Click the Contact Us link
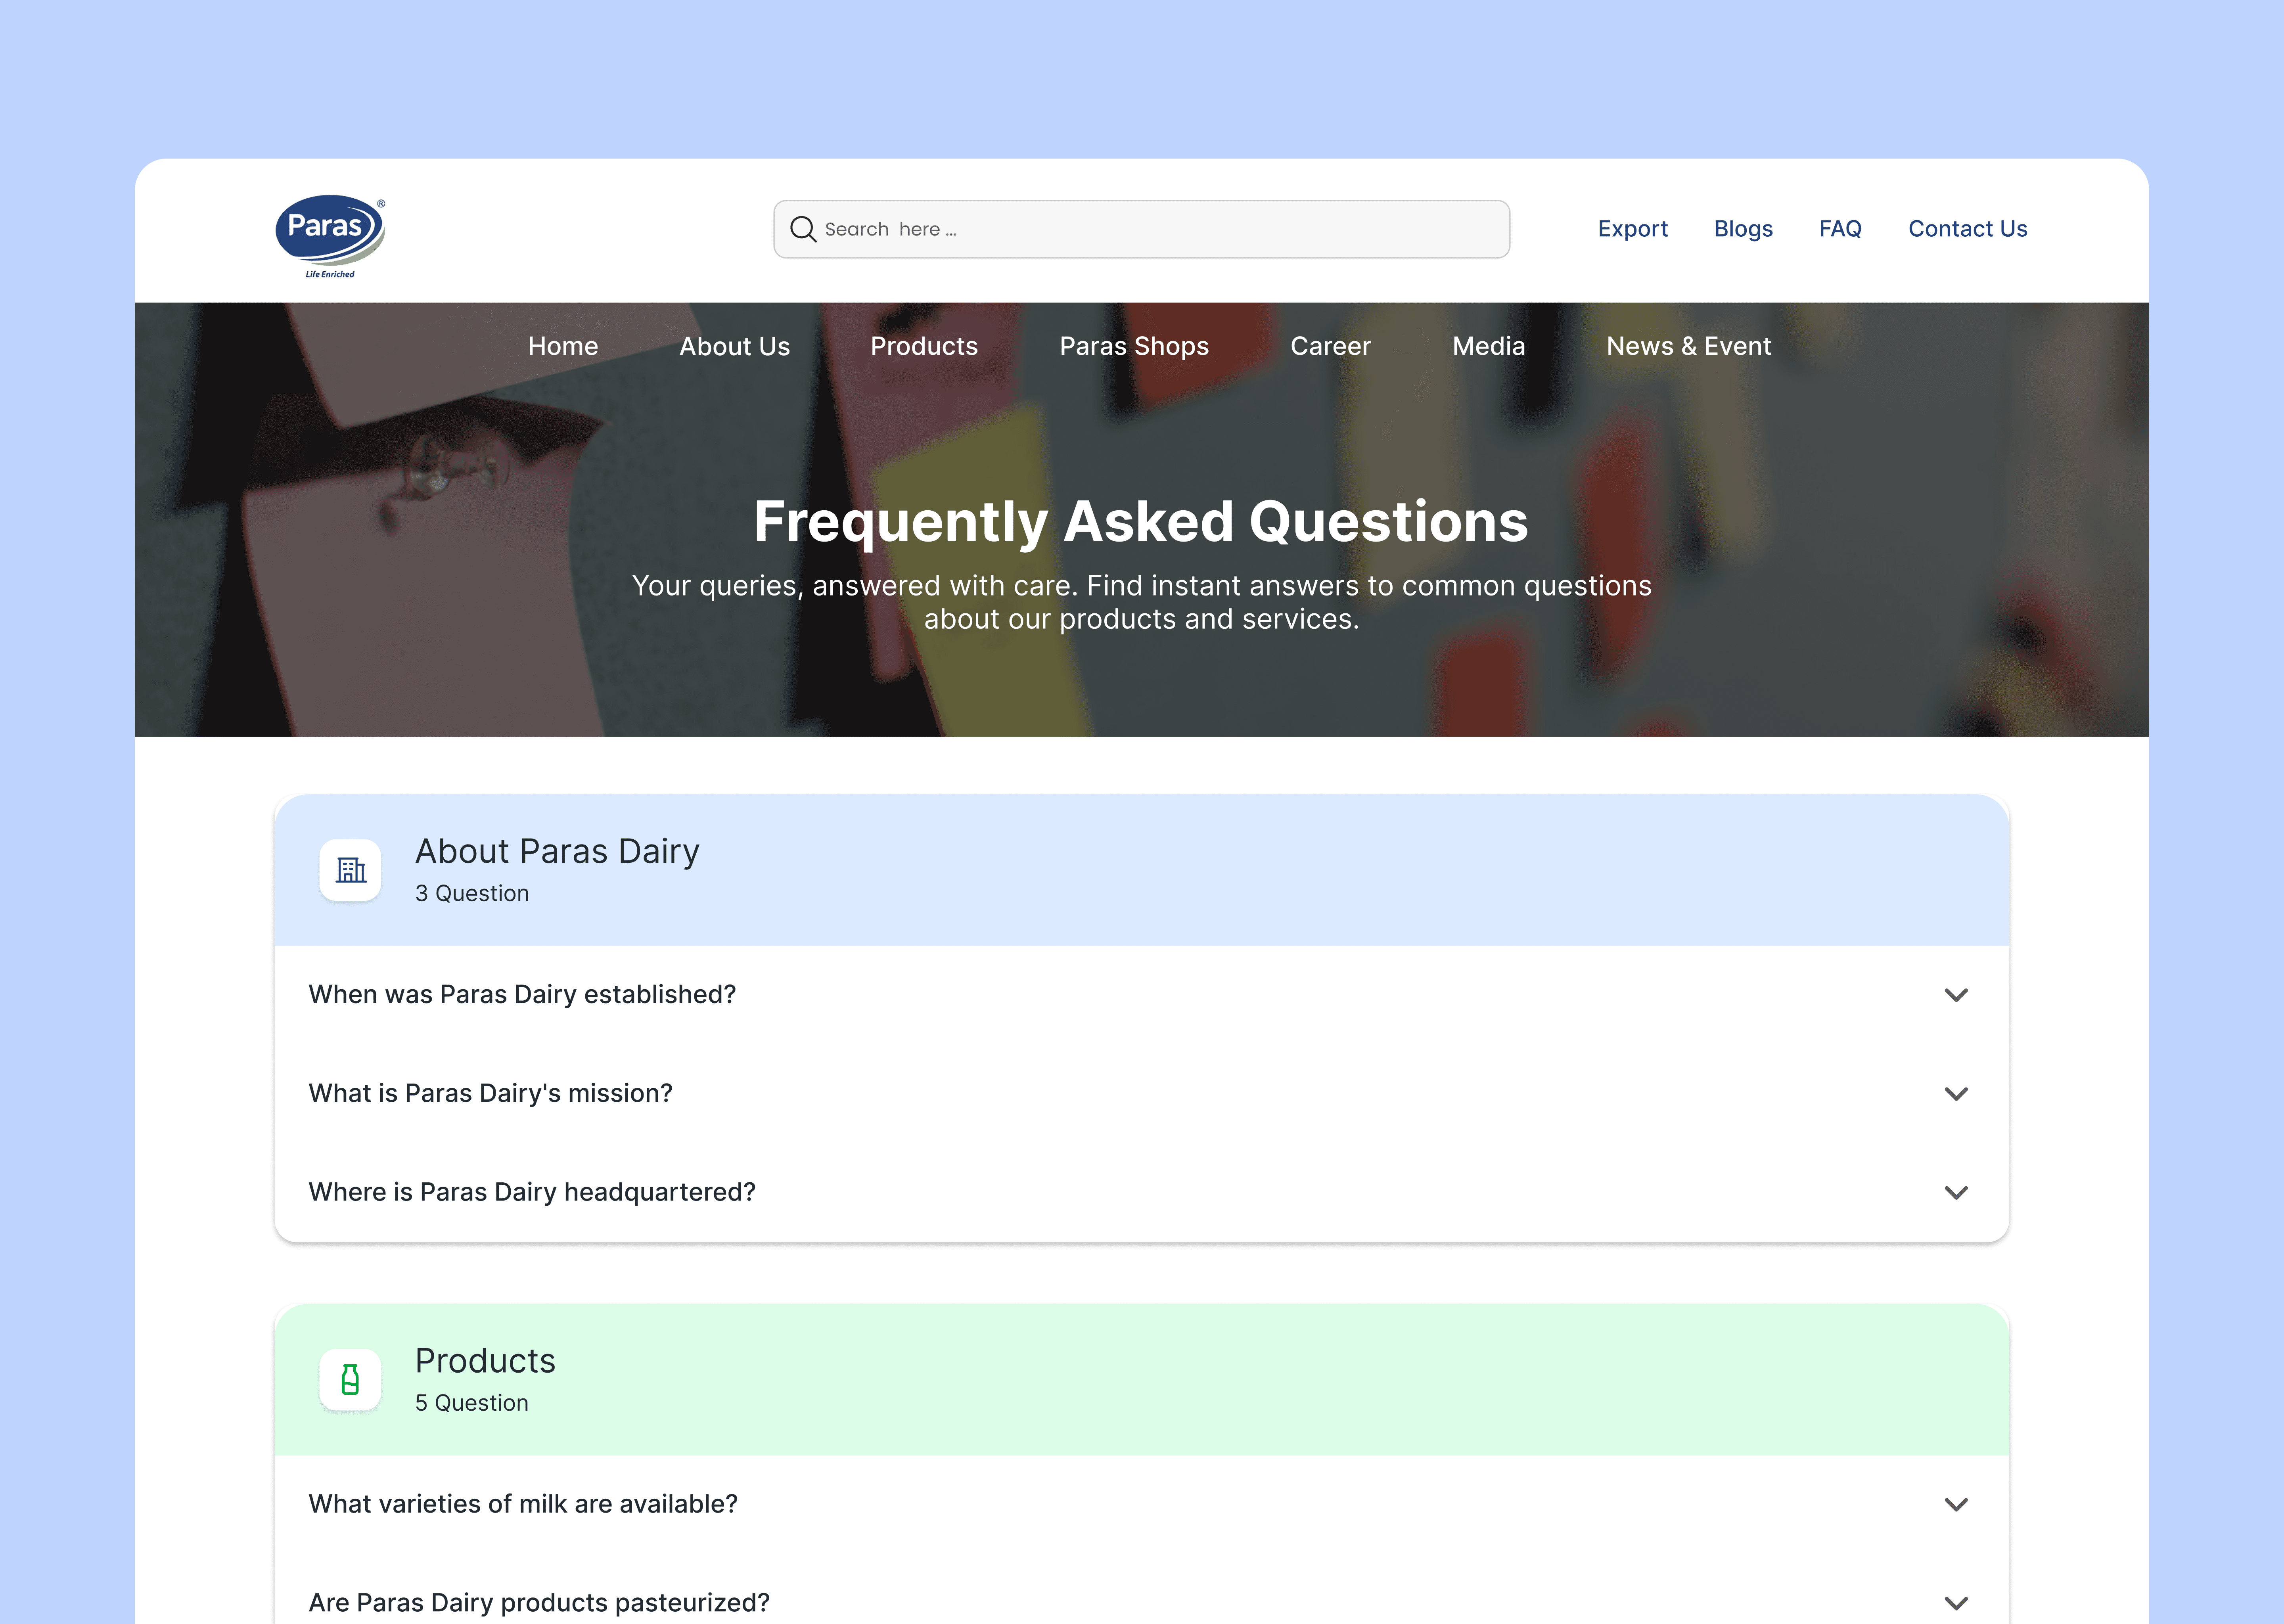 1967,229
